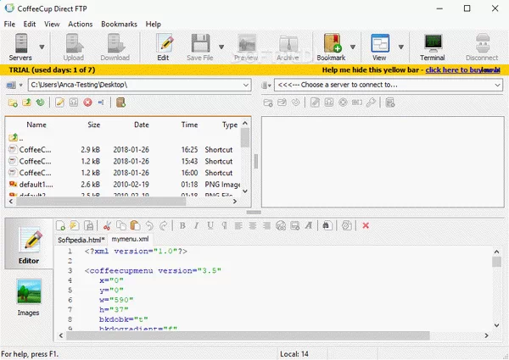
Task: Expand the View dropdown arrow
Action: [x=401, y=47]
